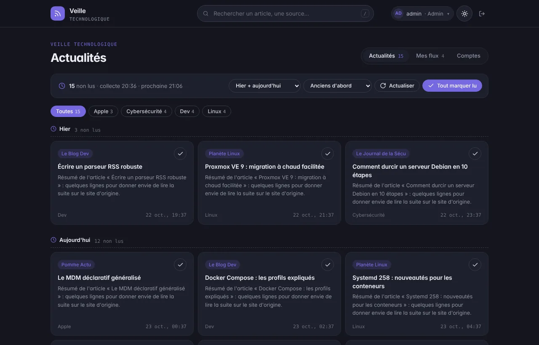Filter by the Dev category chip
Image resolution: width=539 pixels, height=345 pixels.
(x=187, y=111)
